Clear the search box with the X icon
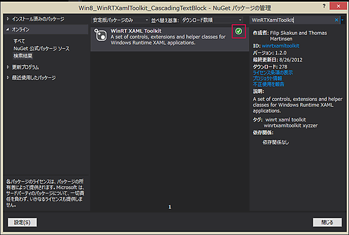349x235 pixels. pyautogui.click(x=336, y=20)
